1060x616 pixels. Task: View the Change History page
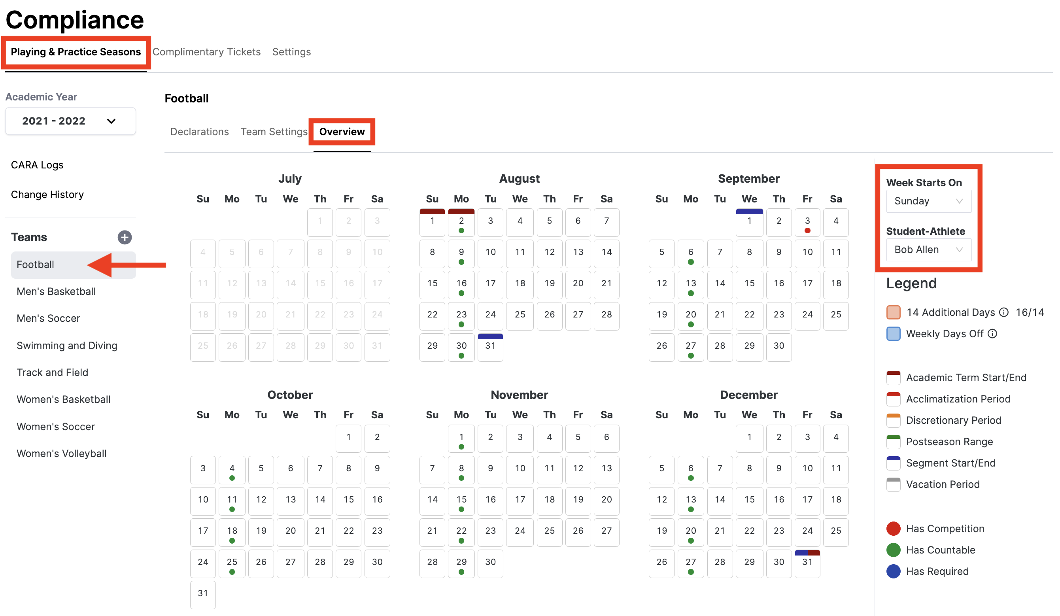pos(47,194)
